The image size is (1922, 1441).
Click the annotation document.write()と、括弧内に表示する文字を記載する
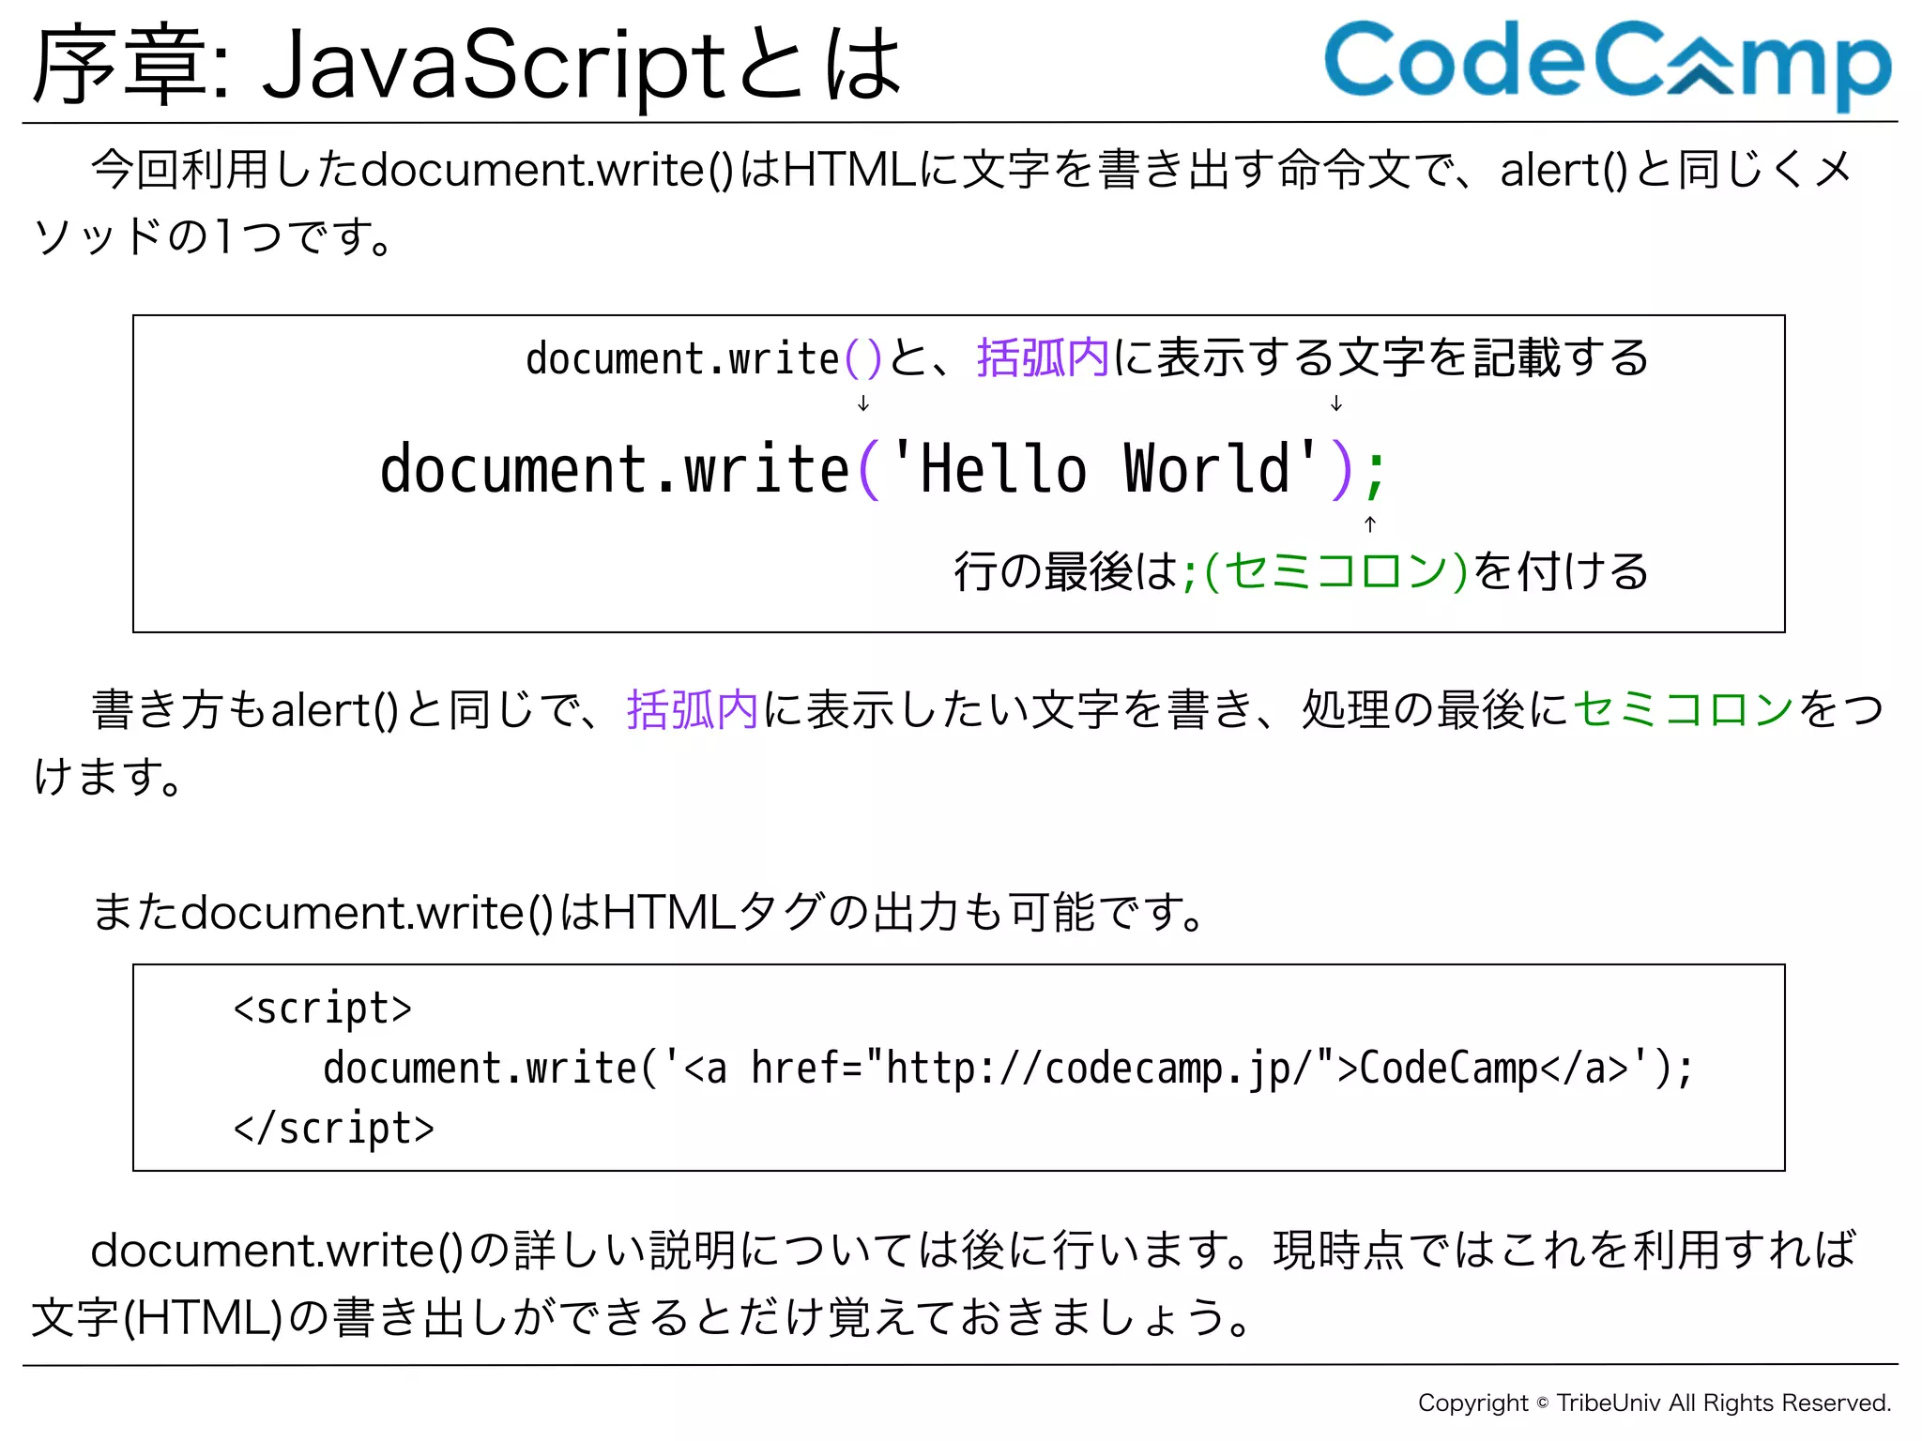(1087, 358)
